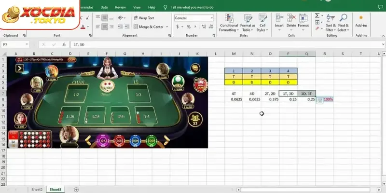Screen dimensions: 386x193
Task: Click the Fill down-arrow icon
Action: pos(317,22)
